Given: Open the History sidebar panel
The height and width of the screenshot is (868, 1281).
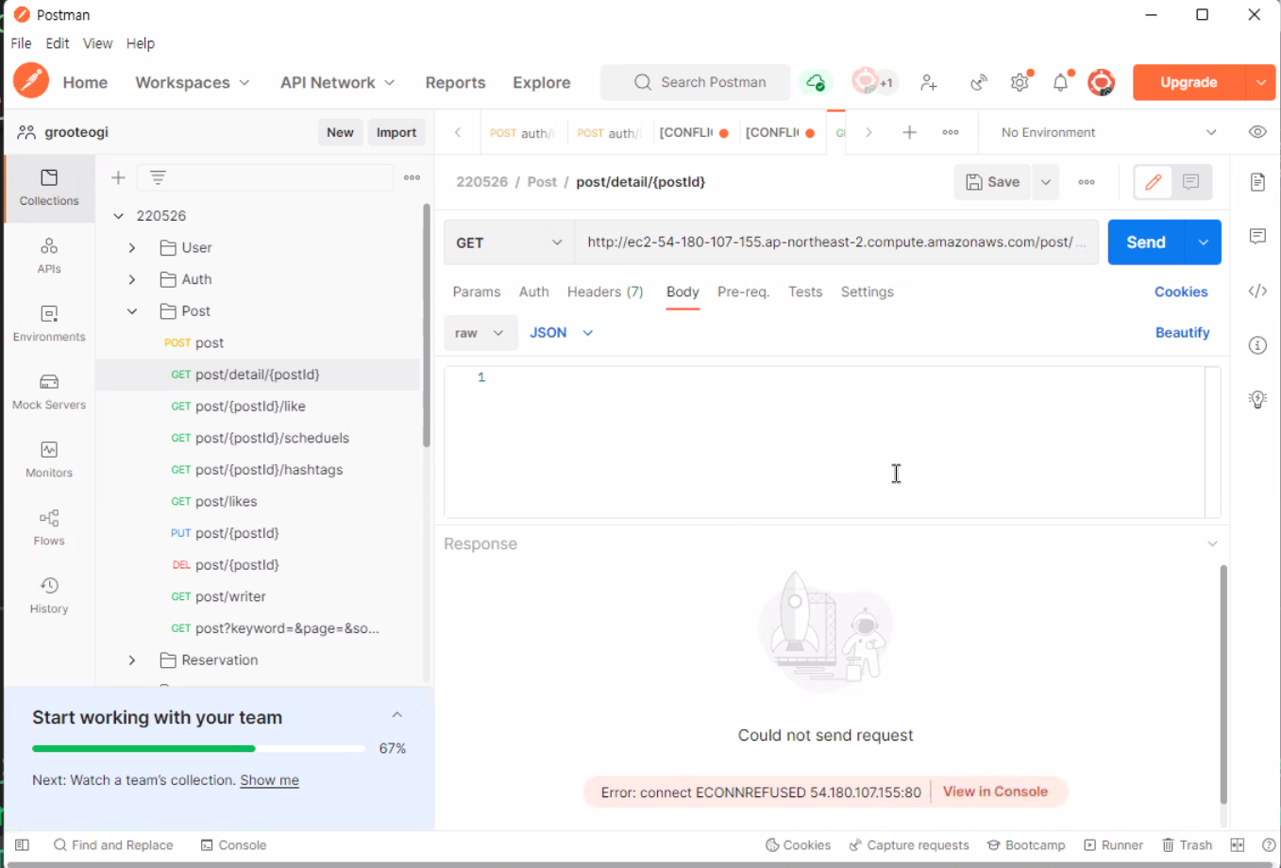Looking at the screenshot, I should [x=49, y=595].
